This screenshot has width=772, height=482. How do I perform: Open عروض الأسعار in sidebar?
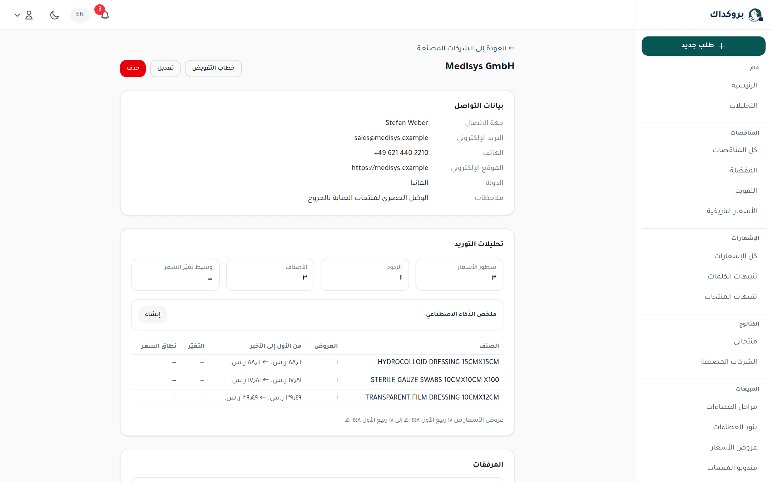coord(733,447)
